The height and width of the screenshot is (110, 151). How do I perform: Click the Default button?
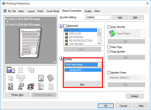click(135, 96)
